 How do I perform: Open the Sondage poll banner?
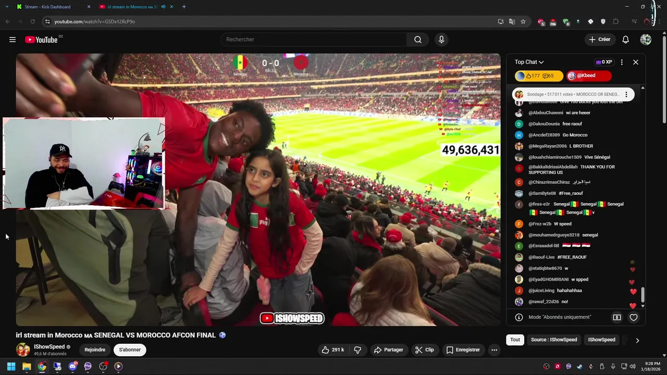[573, 94]
